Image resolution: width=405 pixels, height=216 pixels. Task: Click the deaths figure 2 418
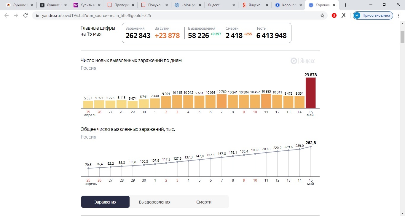(234, 36)
